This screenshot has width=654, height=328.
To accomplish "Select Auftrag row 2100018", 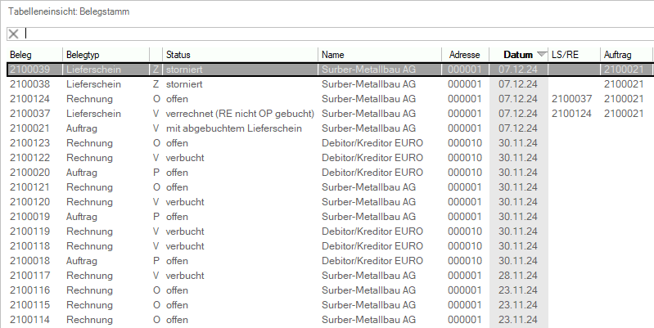I will (x=331, y=261).
